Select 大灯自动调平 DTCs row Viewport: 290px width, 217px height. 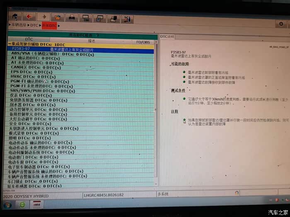(x=80, y=119)
